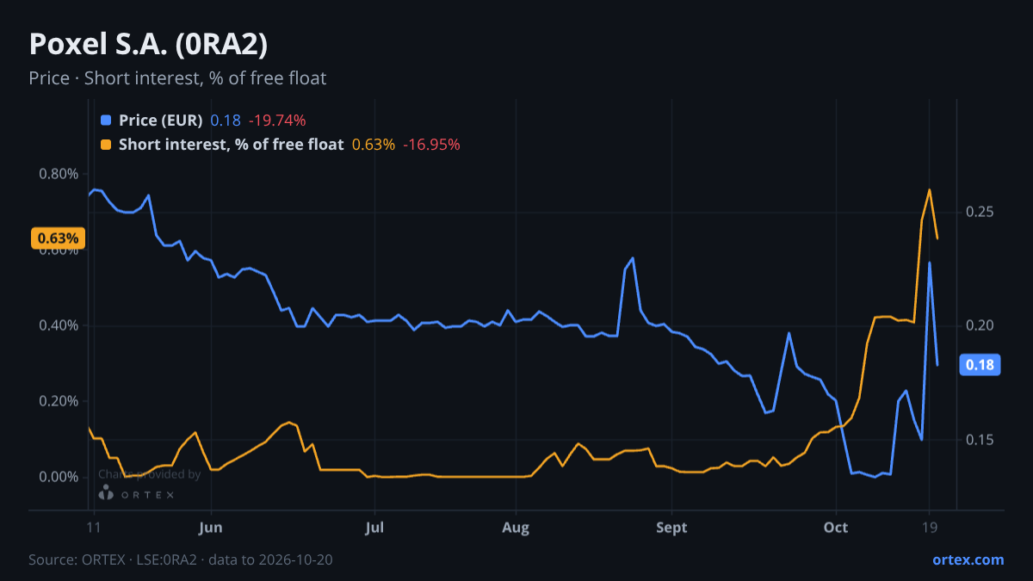1033x581 pixels.
Task: Click the 0.40% left axis label
Action: (x=59, y=325)
